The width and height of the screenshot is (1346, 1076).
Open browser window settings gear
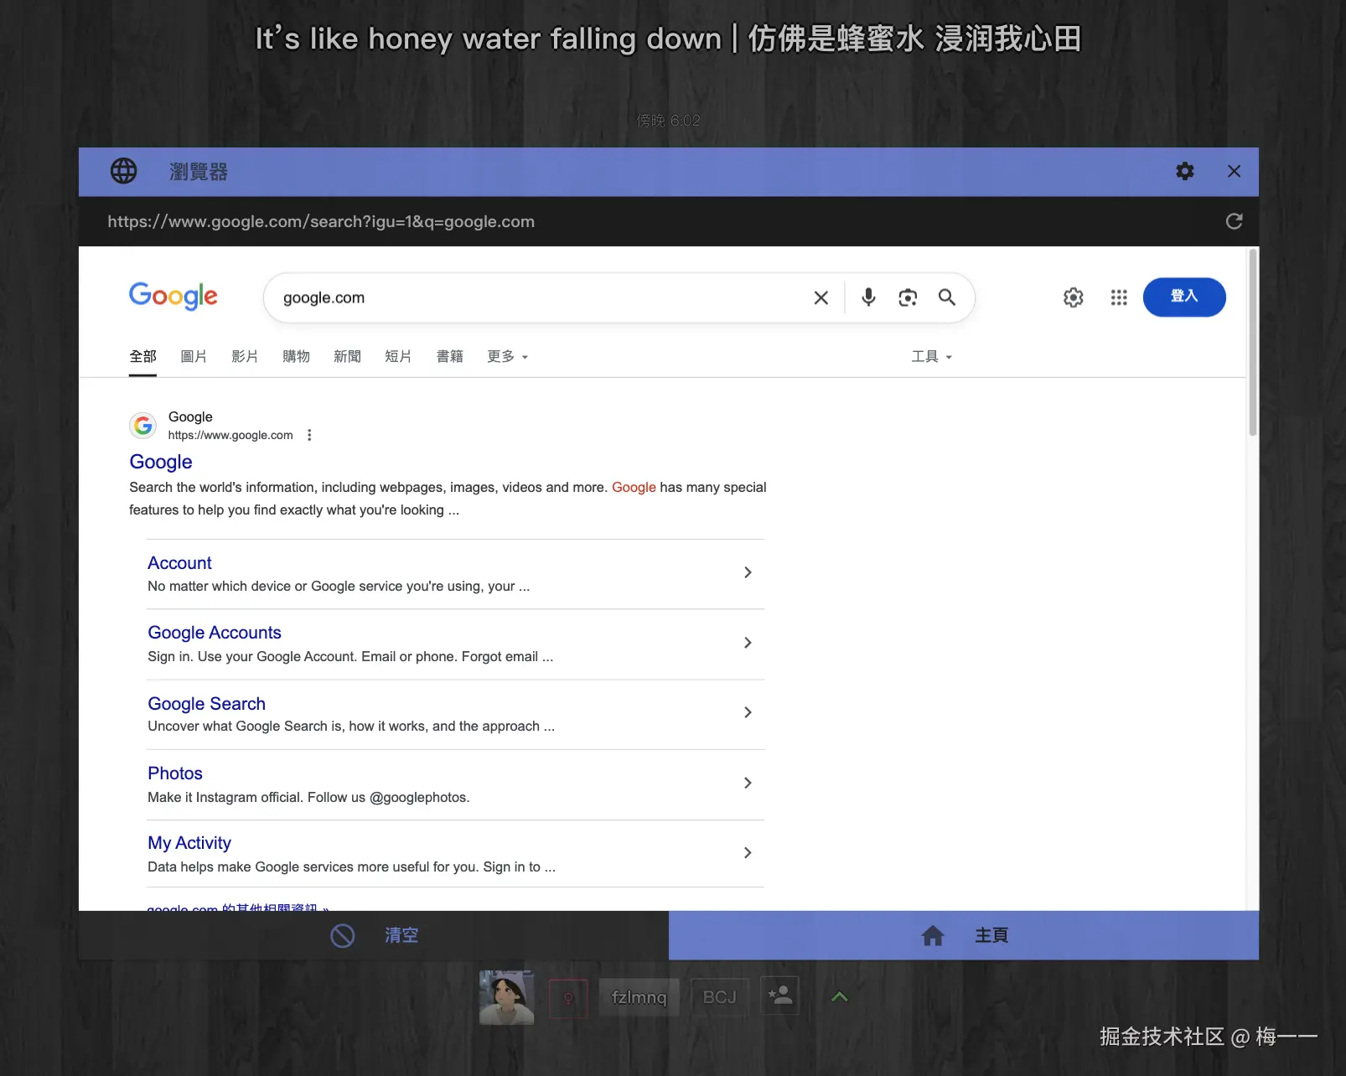(x=1185, y=171)
